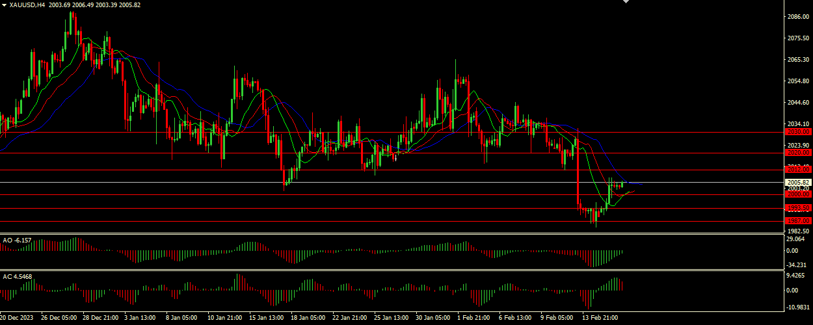Click the 9.4265 value on the AC scale
This screenshot has height=325, width=813.
[796, 276]
